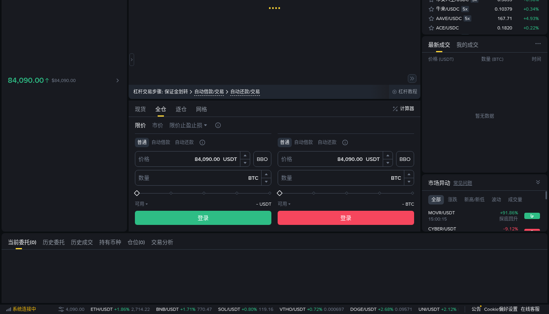Choose 普通 mode on sell side

(x=285, y=142)
